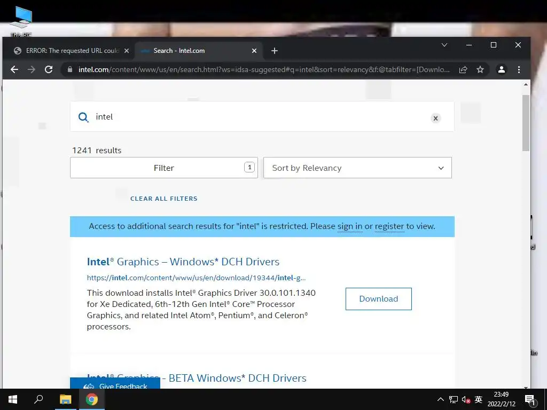Open Chrome tab search chevron
The image size is (547, 410).
[x=444, y=45]
